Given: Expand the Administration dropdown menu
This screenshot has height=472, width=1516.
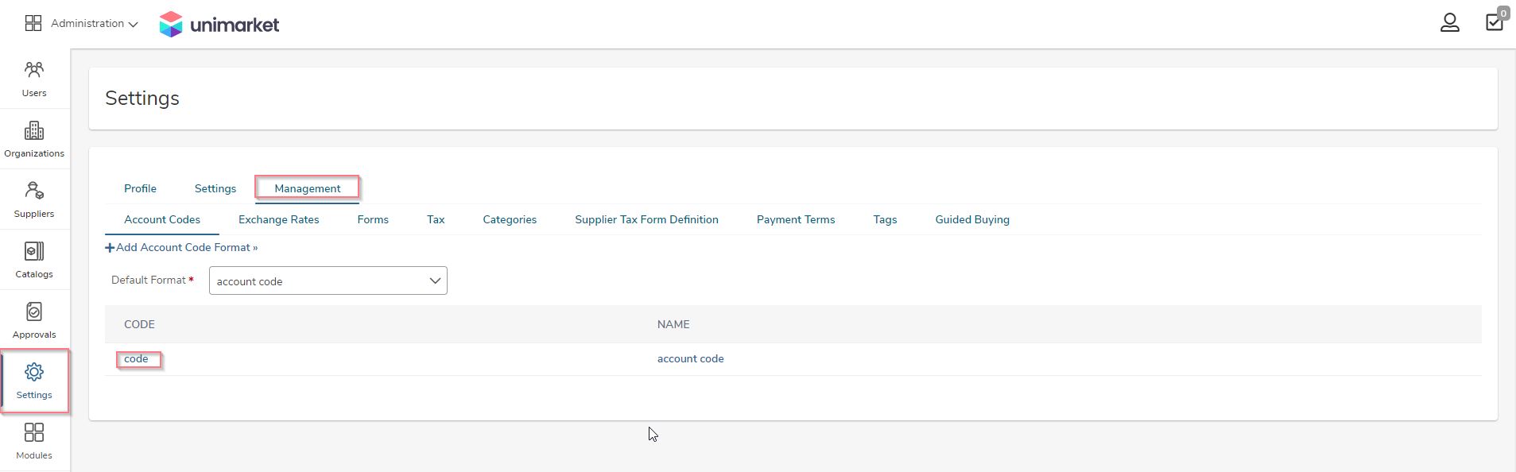Looking at the screenshot, I should [94, 24].
